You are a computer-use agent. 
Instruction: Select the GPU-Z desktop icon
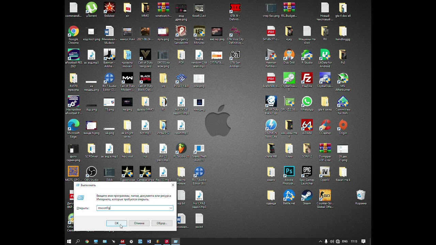[289, 104]
